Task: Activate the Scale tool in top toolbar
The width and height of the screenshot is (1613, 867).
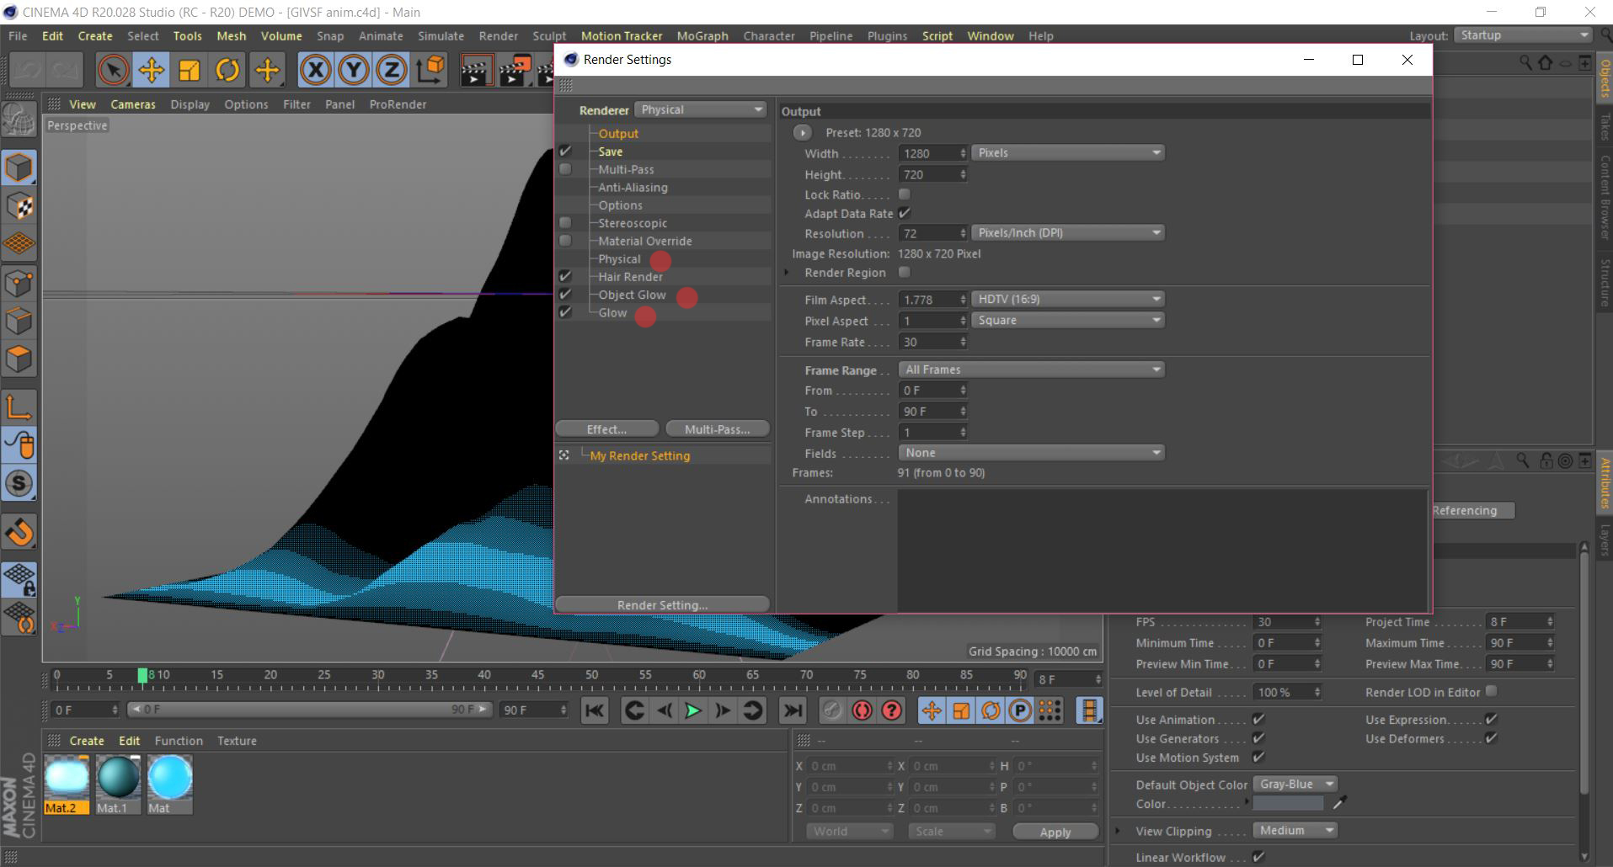Action: [190, 70]
